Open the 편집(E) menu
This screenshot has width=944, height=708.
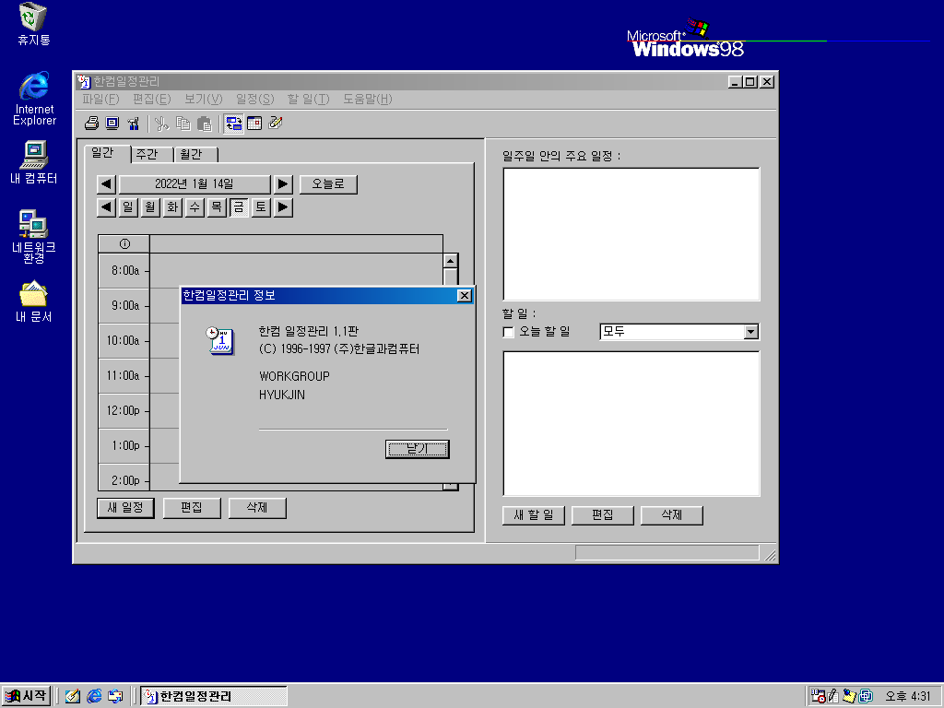point(152,100)
